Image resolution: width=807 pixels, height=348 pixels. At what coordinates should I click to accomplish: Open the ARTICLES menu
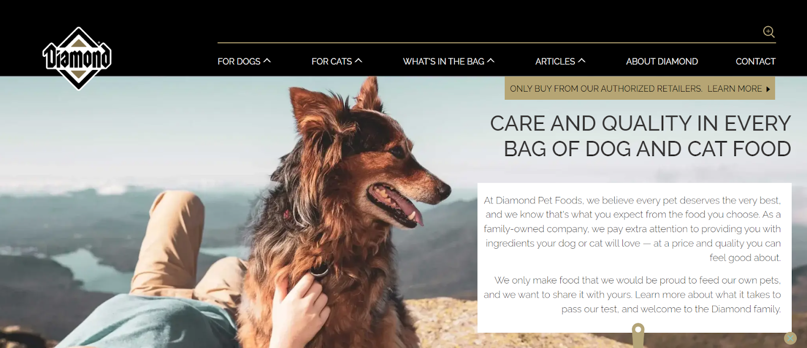(x=555, y=61)
